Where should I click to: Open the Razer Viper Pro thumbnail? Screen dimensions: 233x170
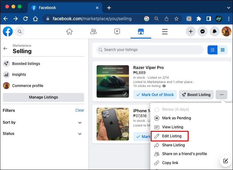[113, 81]
